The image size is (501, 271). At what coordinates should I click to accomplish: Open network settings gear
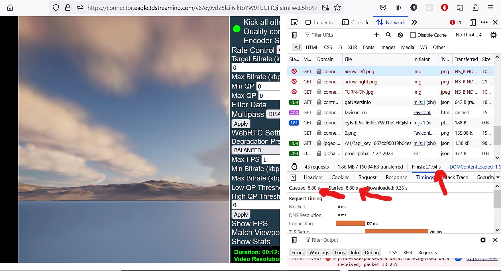(494, 35)
